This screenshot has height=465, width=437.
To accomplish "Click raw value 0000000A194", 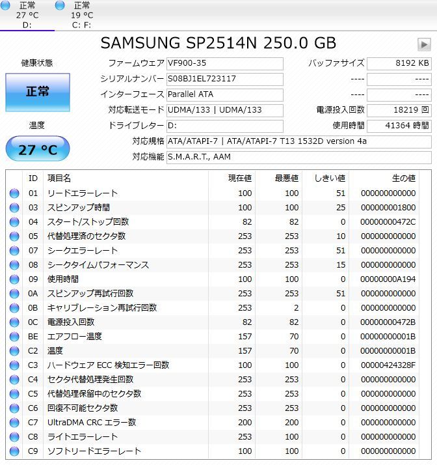I will pos(388,279).
